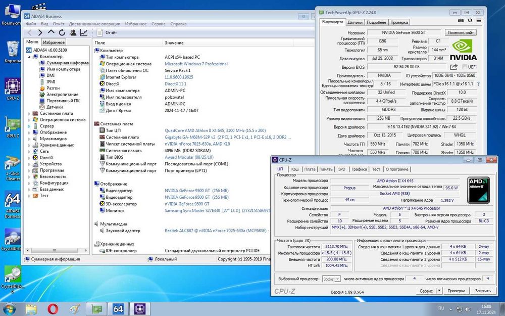Click the Поле column header

point(128,42)
